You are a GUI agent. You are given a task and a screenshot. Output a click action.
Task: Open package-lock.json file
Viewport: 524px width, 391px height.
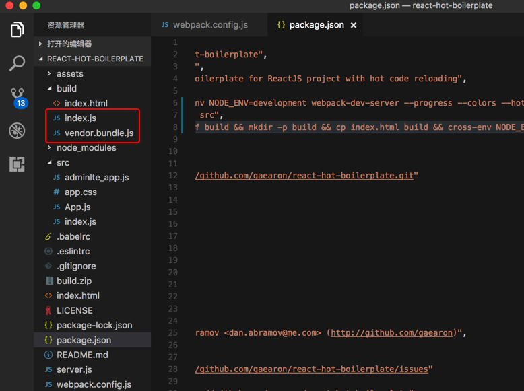[92, 325]
